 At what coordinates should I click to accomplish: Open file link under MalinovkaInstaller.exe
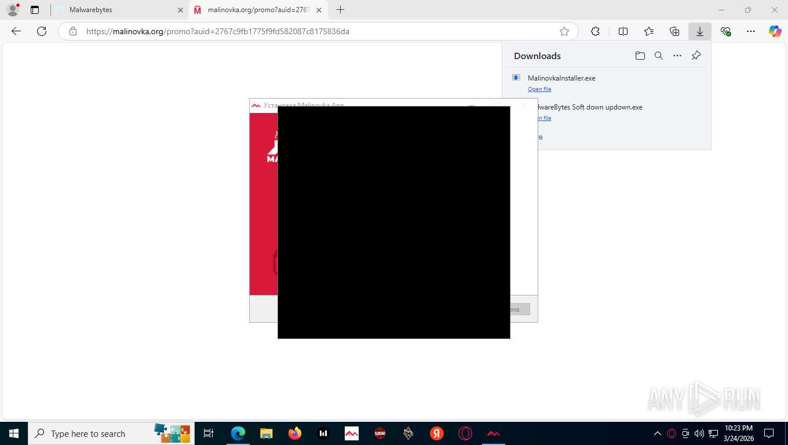[539, 89]
